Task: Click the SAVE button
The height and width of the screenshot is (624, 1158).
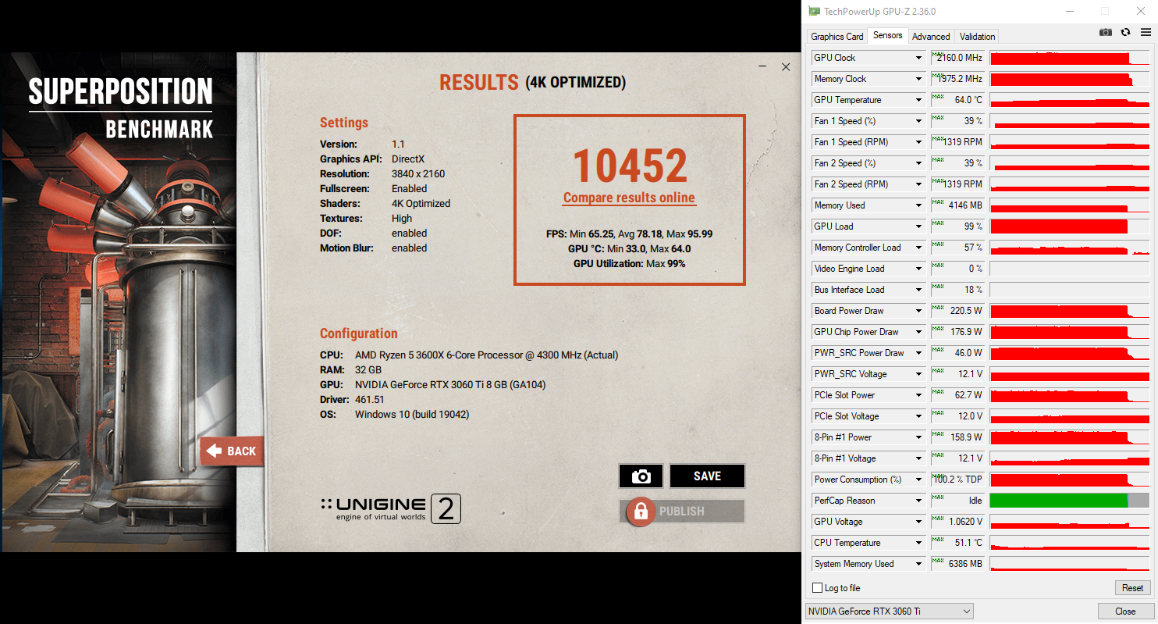Action: pyautogui.click(x=707, y=476)
